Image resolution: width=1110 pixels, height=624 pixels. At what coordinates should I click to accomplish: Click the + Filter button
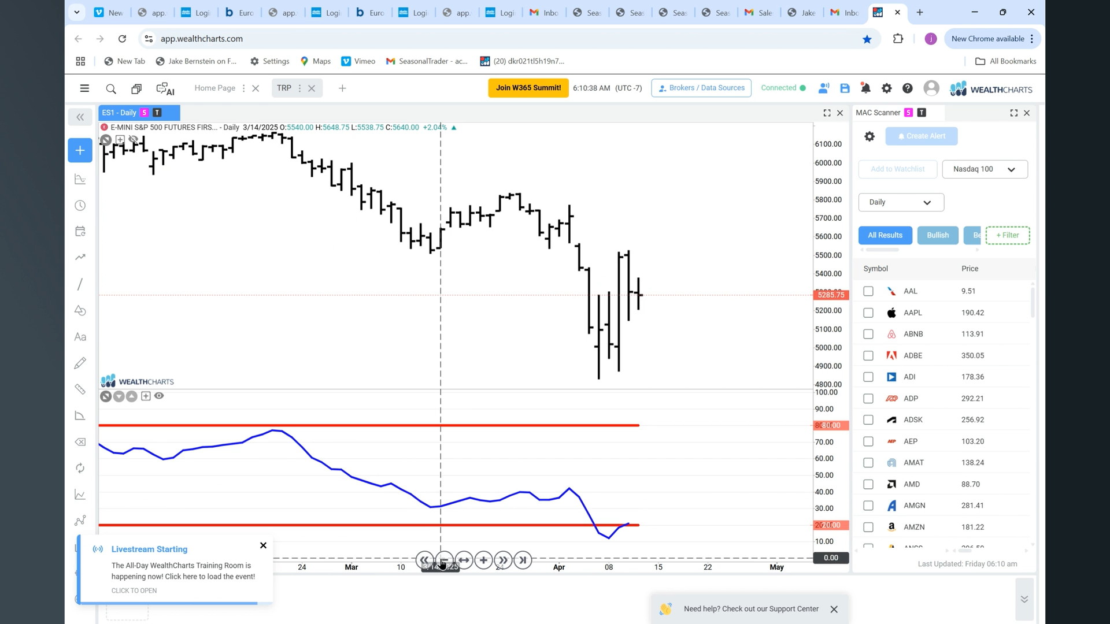[x=1007, y=235]
